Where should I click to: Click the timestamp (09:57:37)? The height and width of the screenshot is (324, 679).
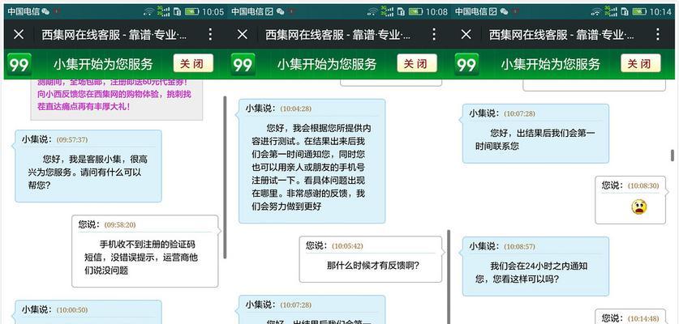click(x=72, y=139)
